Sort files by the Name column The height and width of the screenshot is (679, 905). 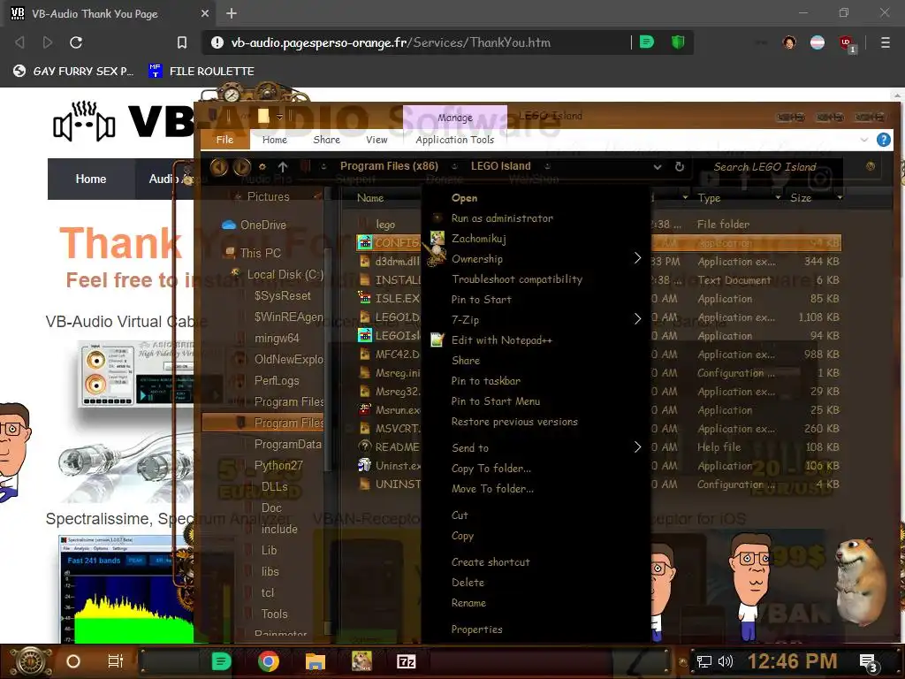click(x=370, y=198)
